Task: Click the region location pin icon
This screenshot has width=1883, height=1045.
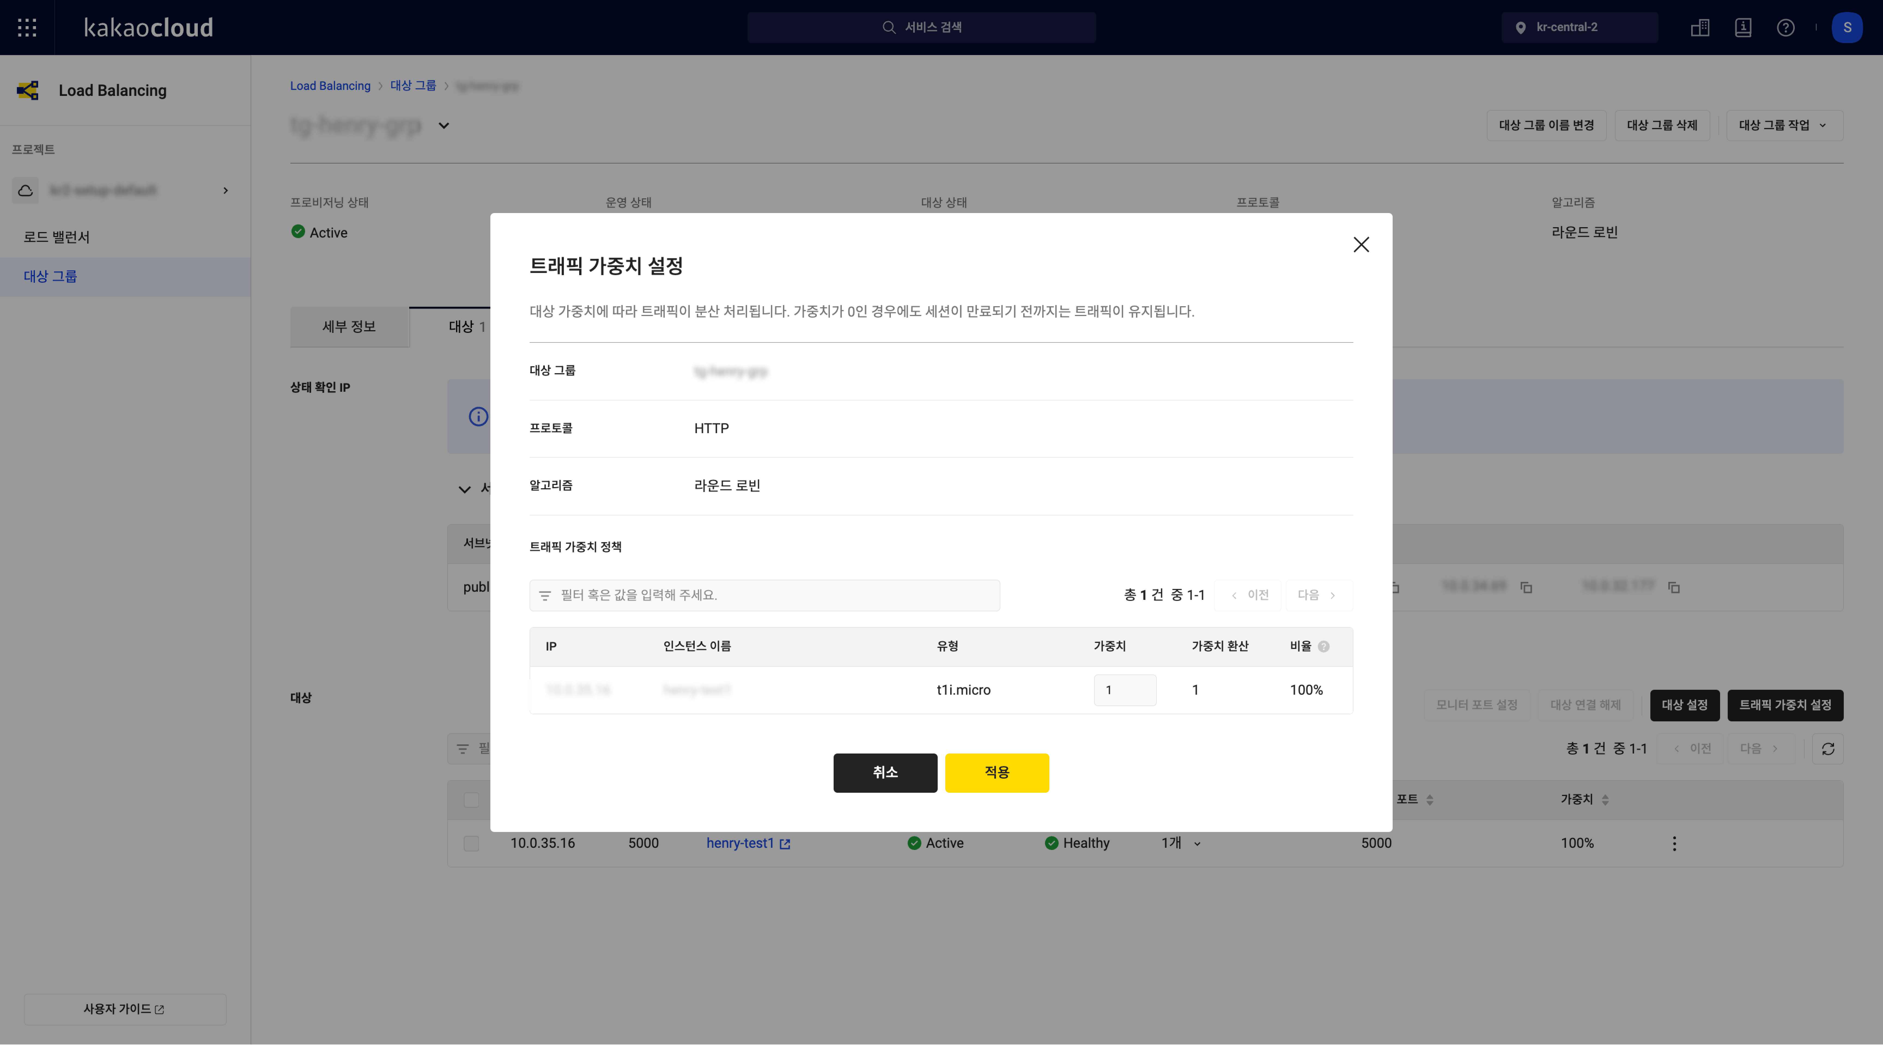Action: [x=1520, y=28]
